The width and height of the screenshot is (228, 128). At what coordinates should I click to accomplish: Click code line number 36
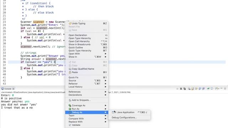(4, 62)
